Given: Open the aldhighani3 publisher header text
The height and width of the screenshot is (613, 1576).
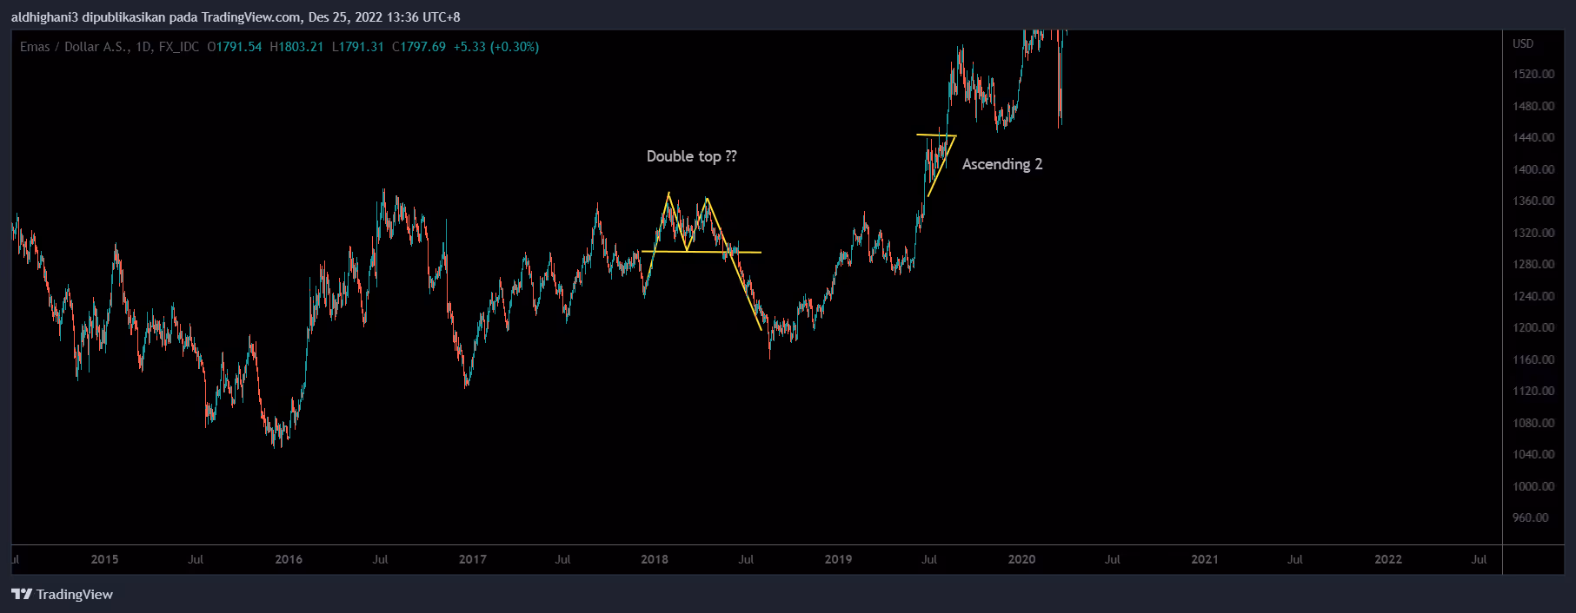Looking at the screenshot, I should pos(236,17).
